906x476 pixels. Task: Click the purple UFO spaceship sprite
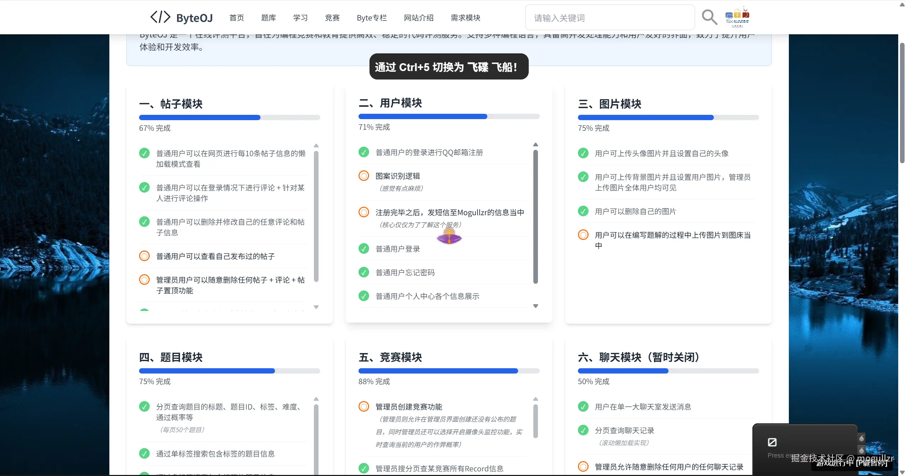tap(449, 238)
